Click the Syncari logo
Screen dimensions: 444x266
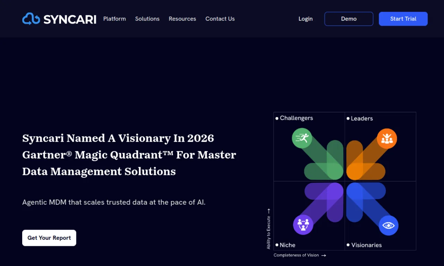[59, 19]
